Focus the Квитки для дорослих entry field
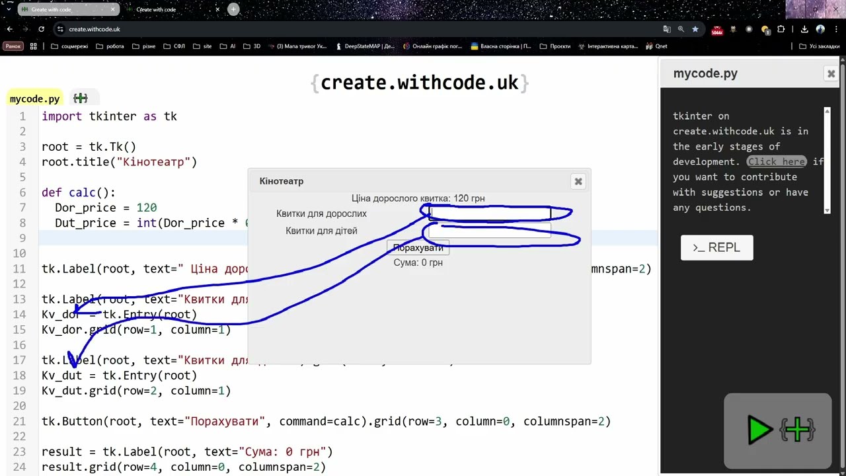The image size is (846, 476). point(490,213)
